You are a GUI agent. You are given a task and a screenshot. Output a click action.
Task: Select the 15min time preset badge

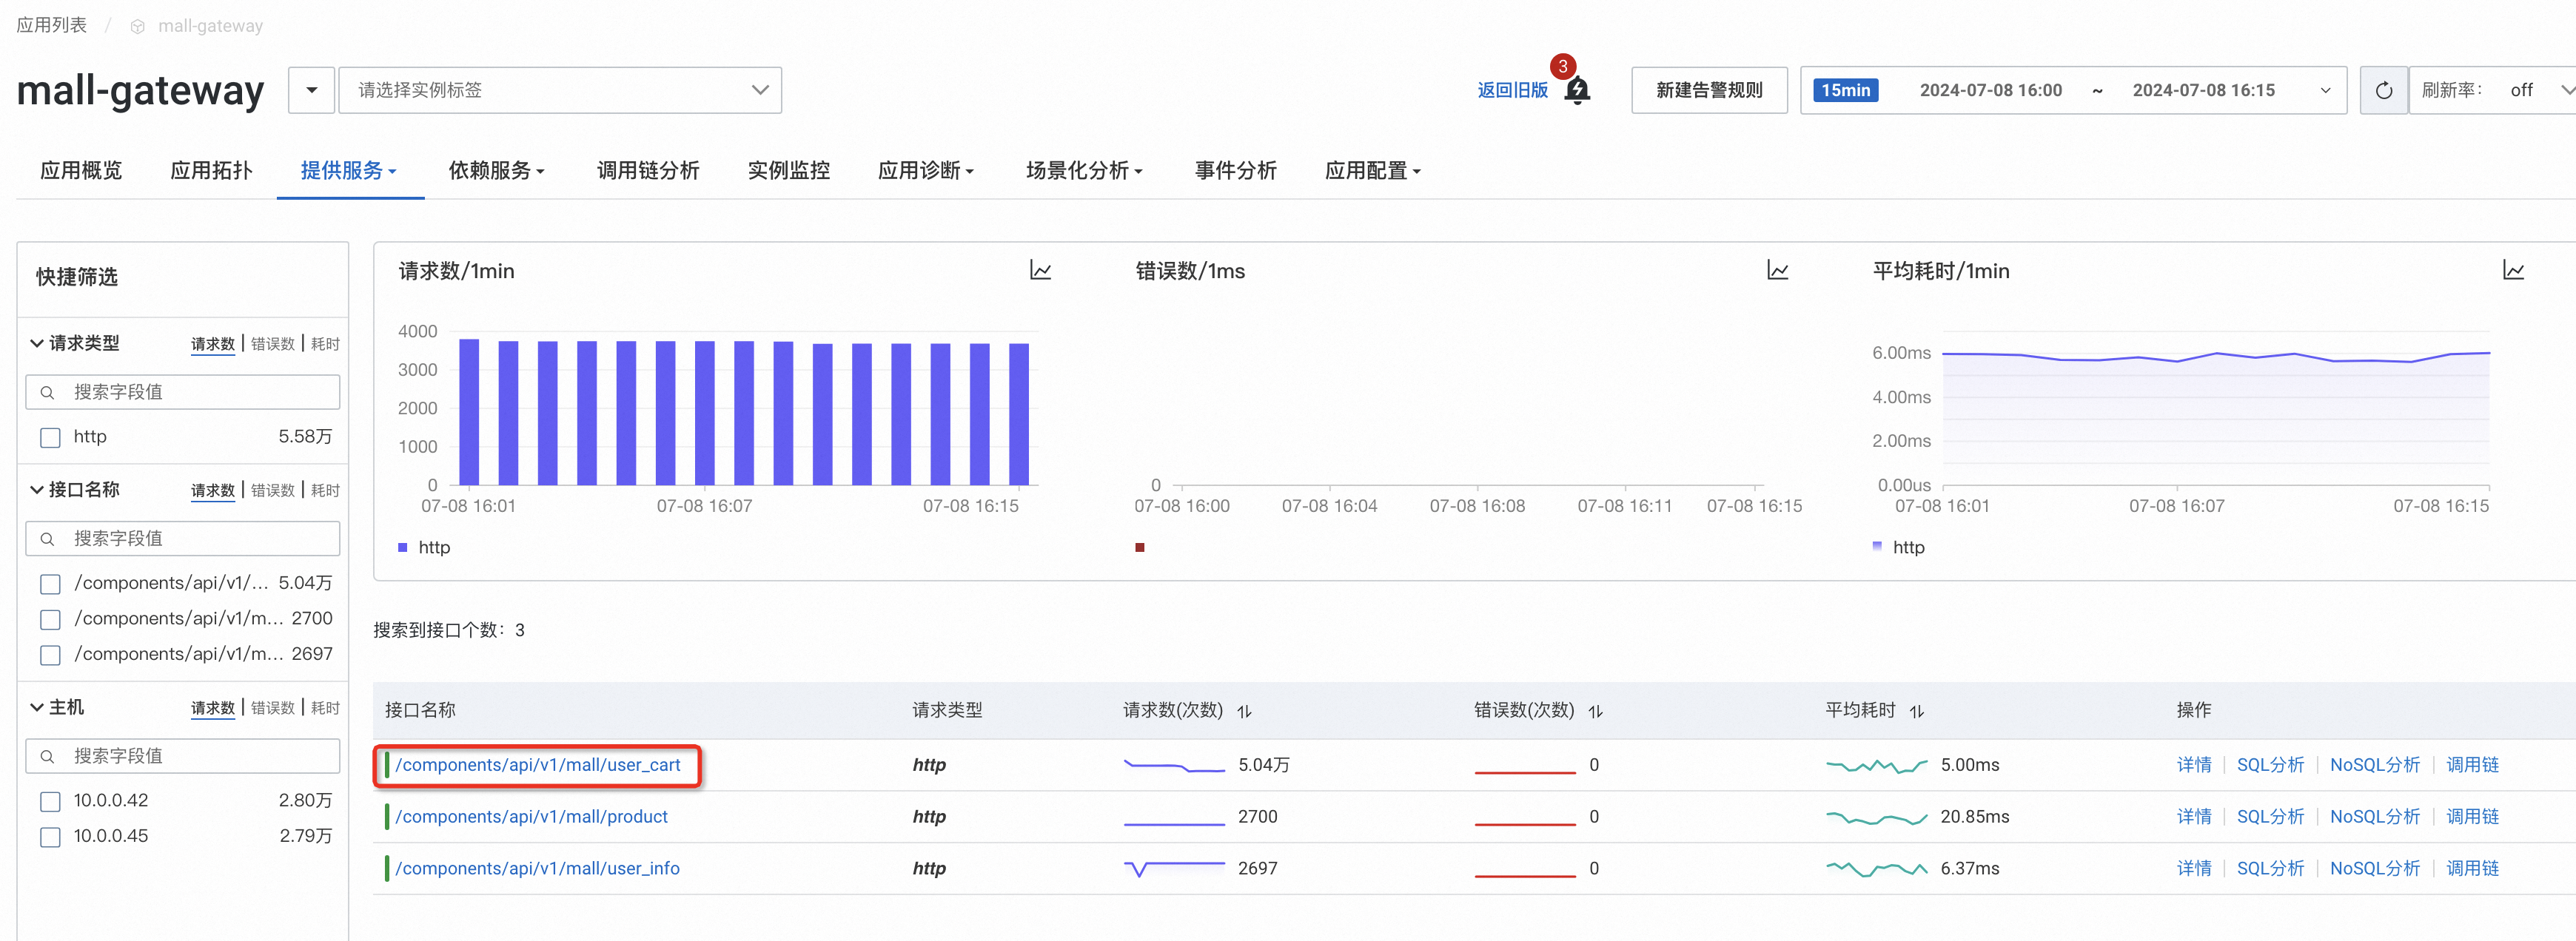pyautogui.click(x=1845, y=91)
